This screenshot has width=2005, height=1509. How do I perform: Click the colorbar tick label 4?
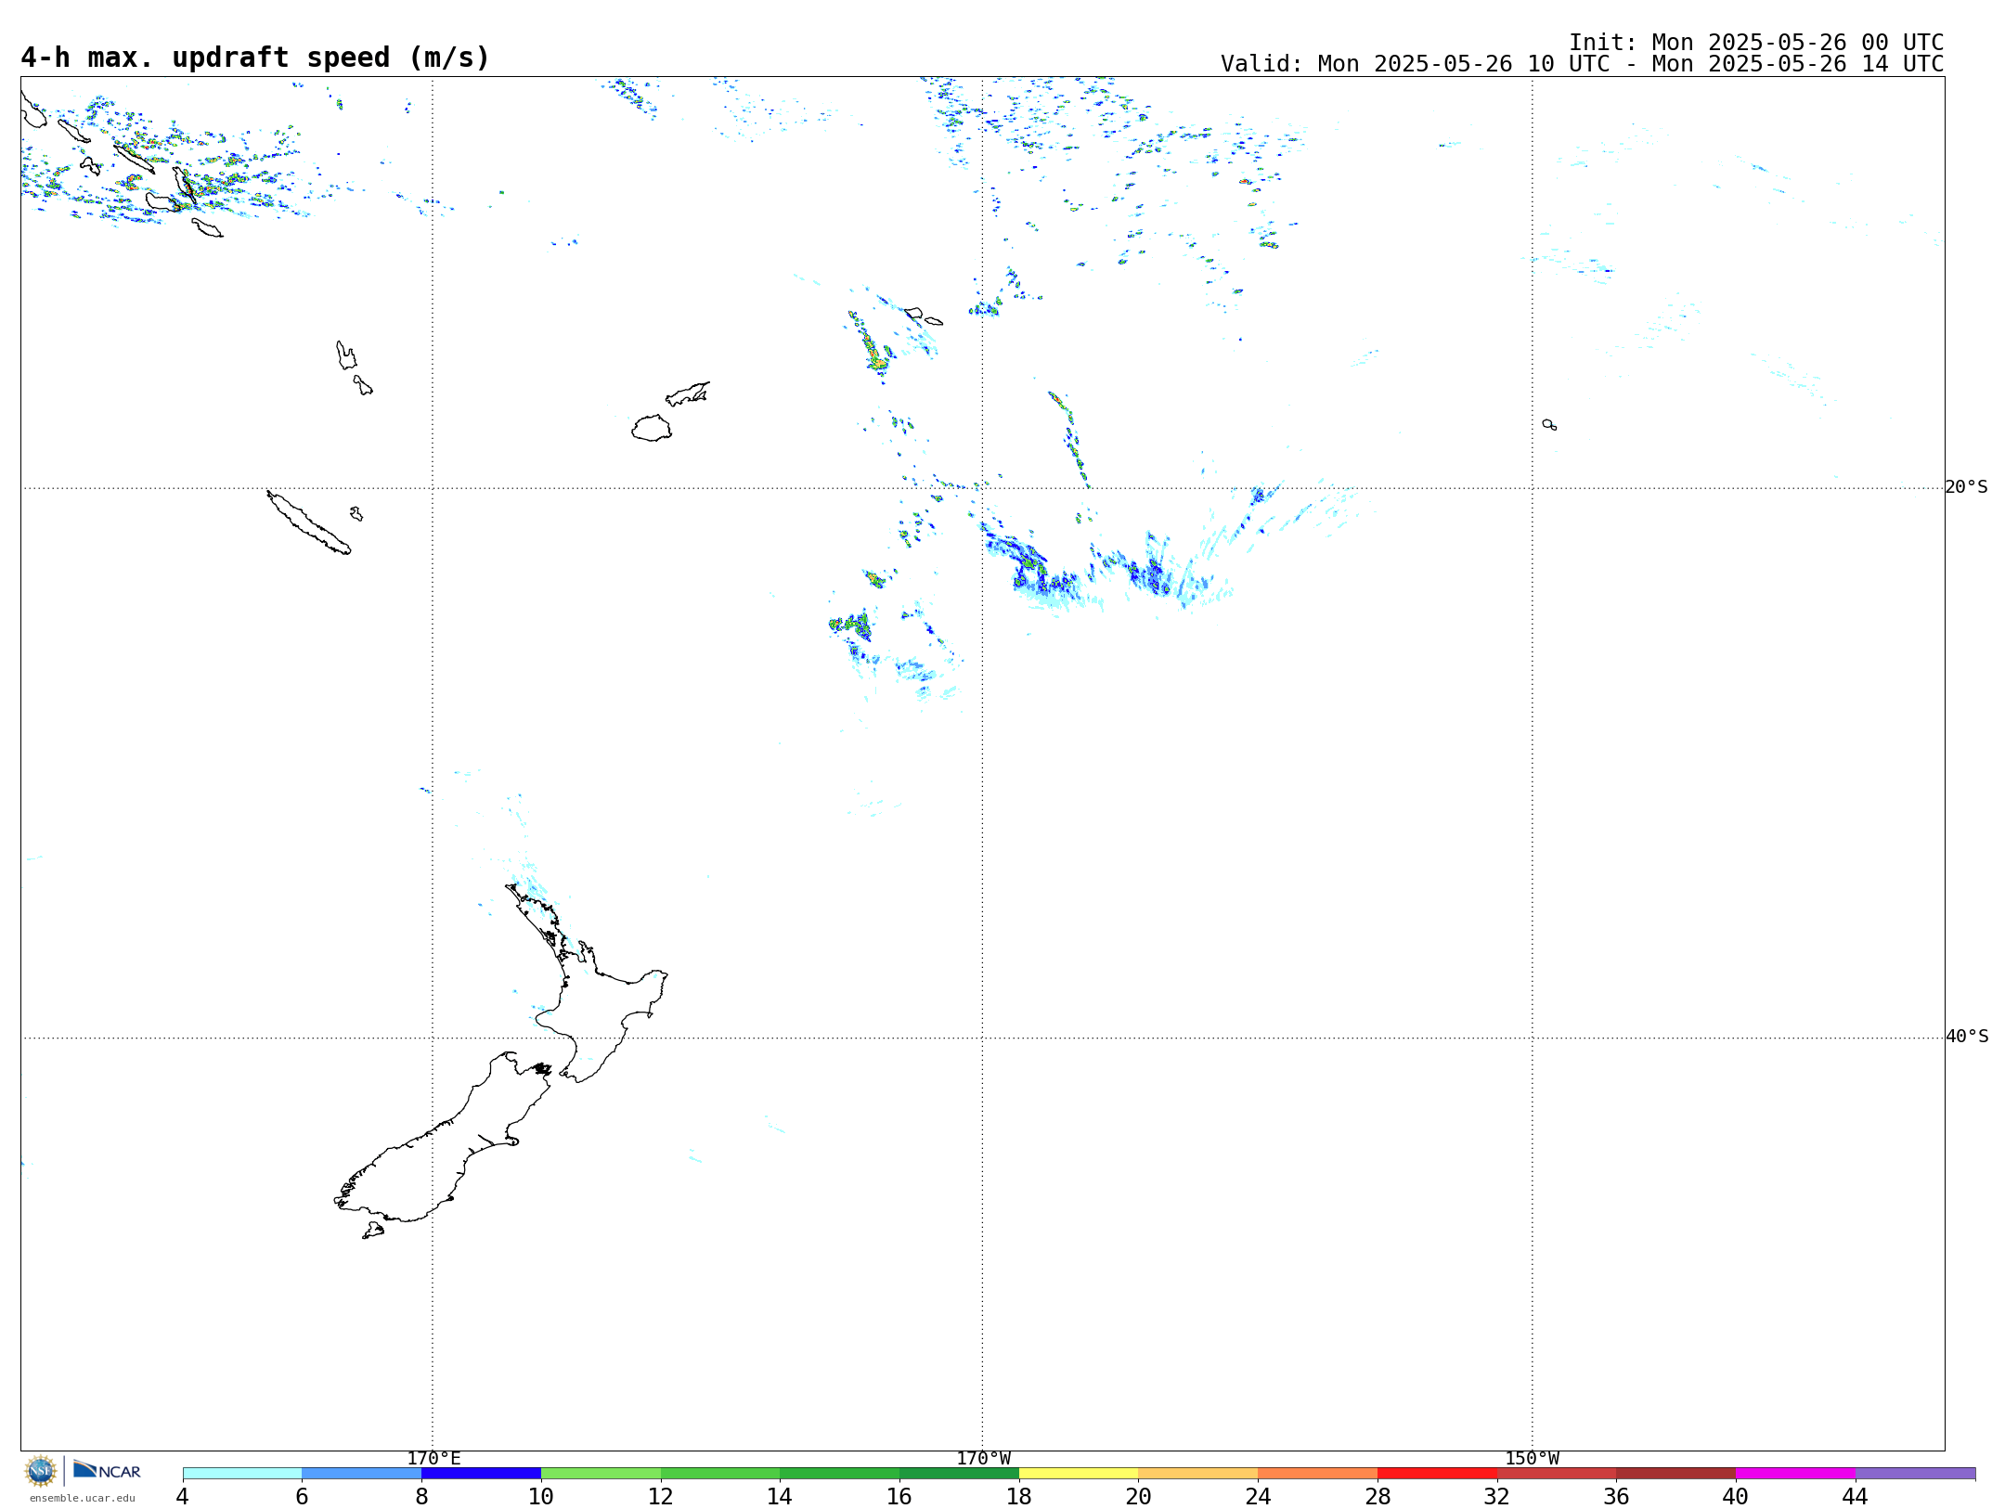(183, 1496)
